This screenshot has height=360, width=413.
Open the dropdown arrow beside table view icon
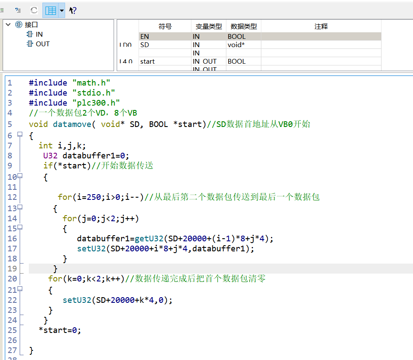coord(62,10)
